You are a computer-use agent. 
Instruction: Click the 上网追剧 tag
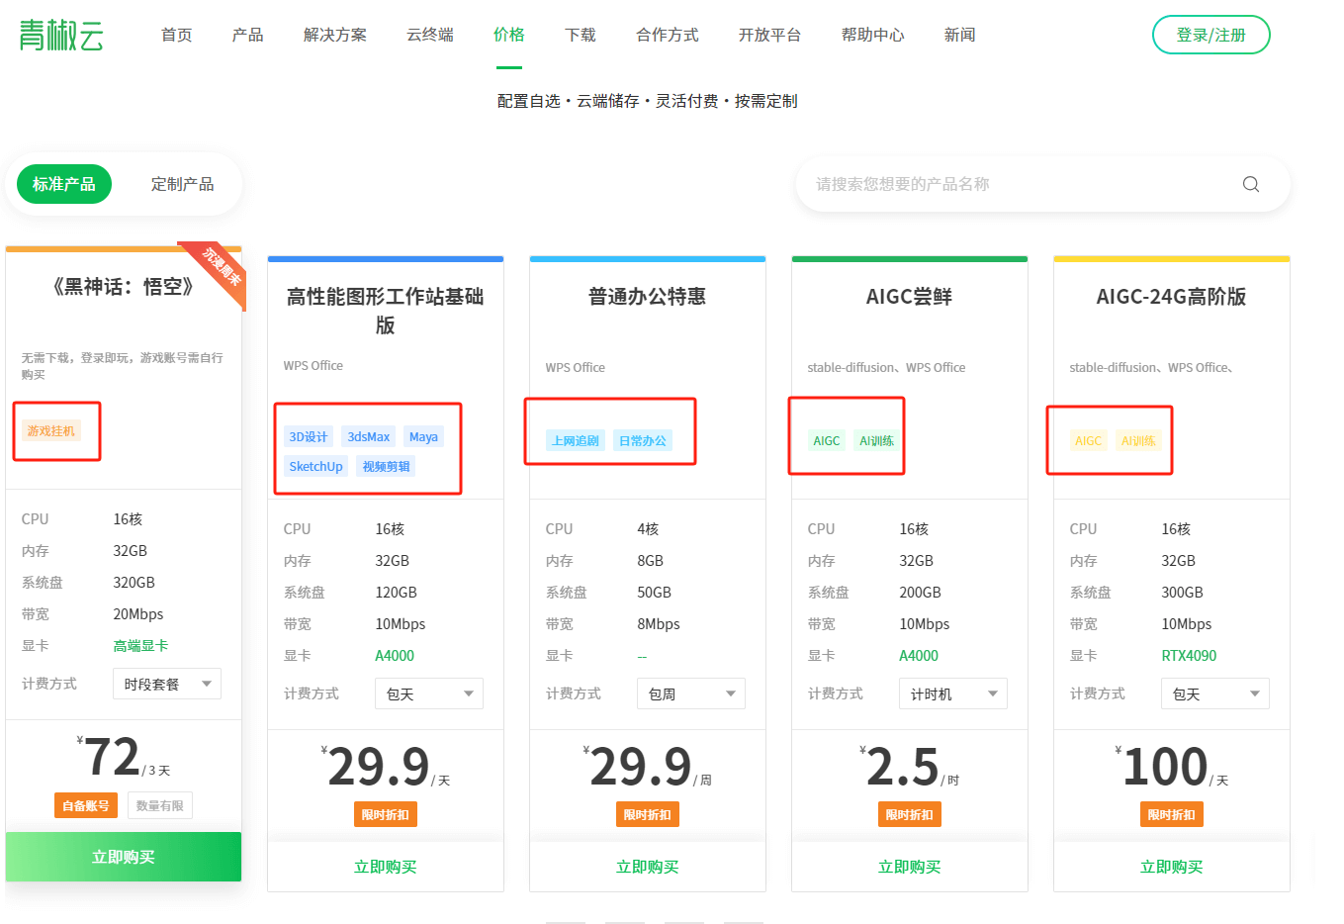tap(576, 440)
